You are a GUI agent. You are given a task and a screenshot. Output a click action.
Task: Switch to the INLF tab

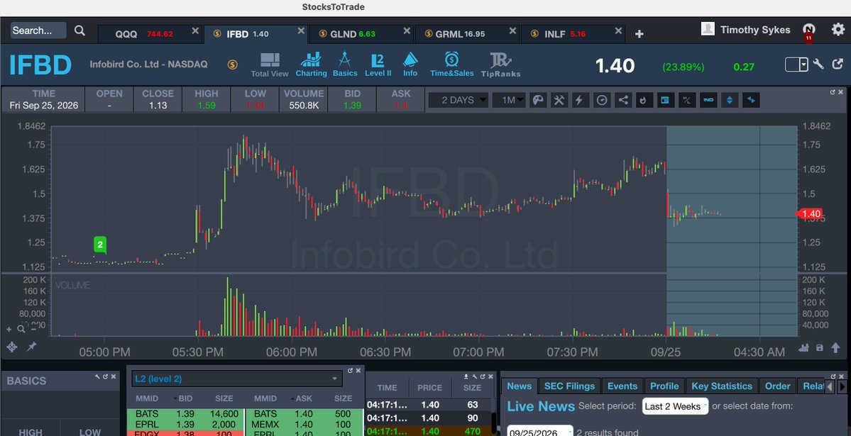coord(573,33)
